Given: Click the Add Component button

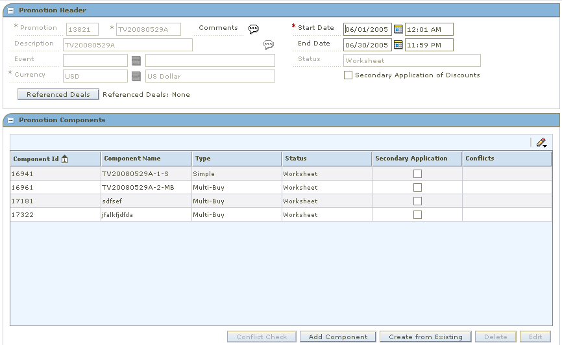Looking at the screenshot, I should 338,337.
